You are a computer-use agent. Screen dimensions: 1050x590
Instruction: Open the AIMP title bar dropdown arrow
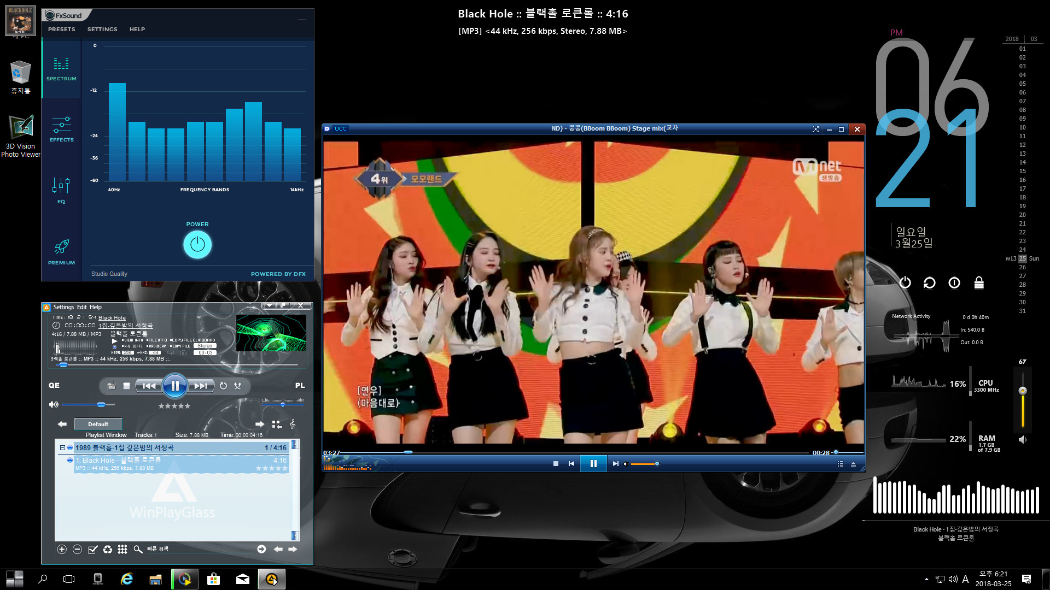(x=269, y=305)
